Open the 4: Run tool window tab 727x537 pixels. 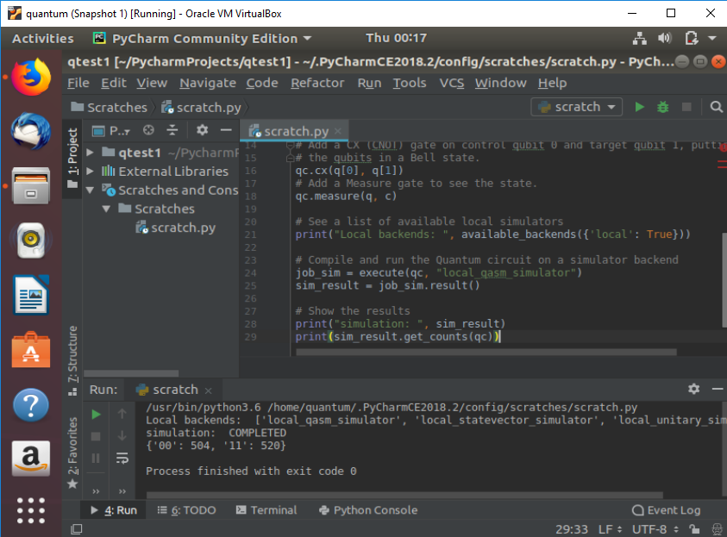(x=114, y=510)
